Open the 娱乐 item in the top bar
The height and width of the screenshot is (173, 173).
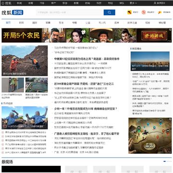coord(122,3)
